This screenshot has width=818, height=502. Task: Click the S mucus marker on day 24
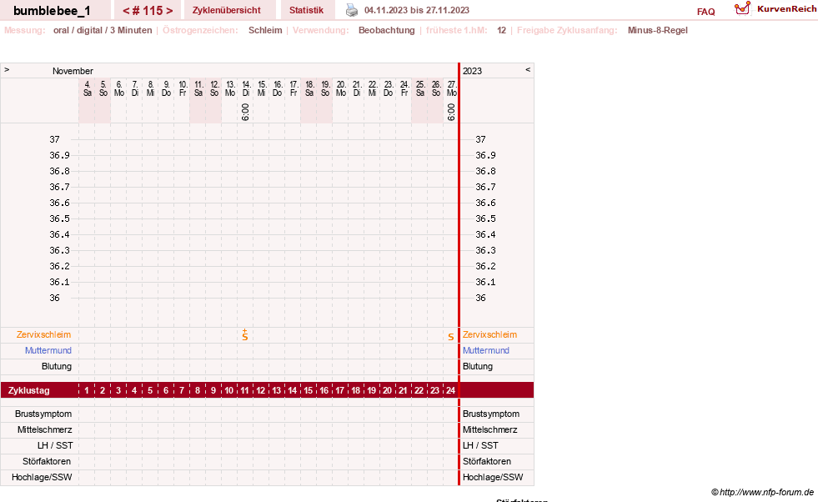tap(451, 337)
